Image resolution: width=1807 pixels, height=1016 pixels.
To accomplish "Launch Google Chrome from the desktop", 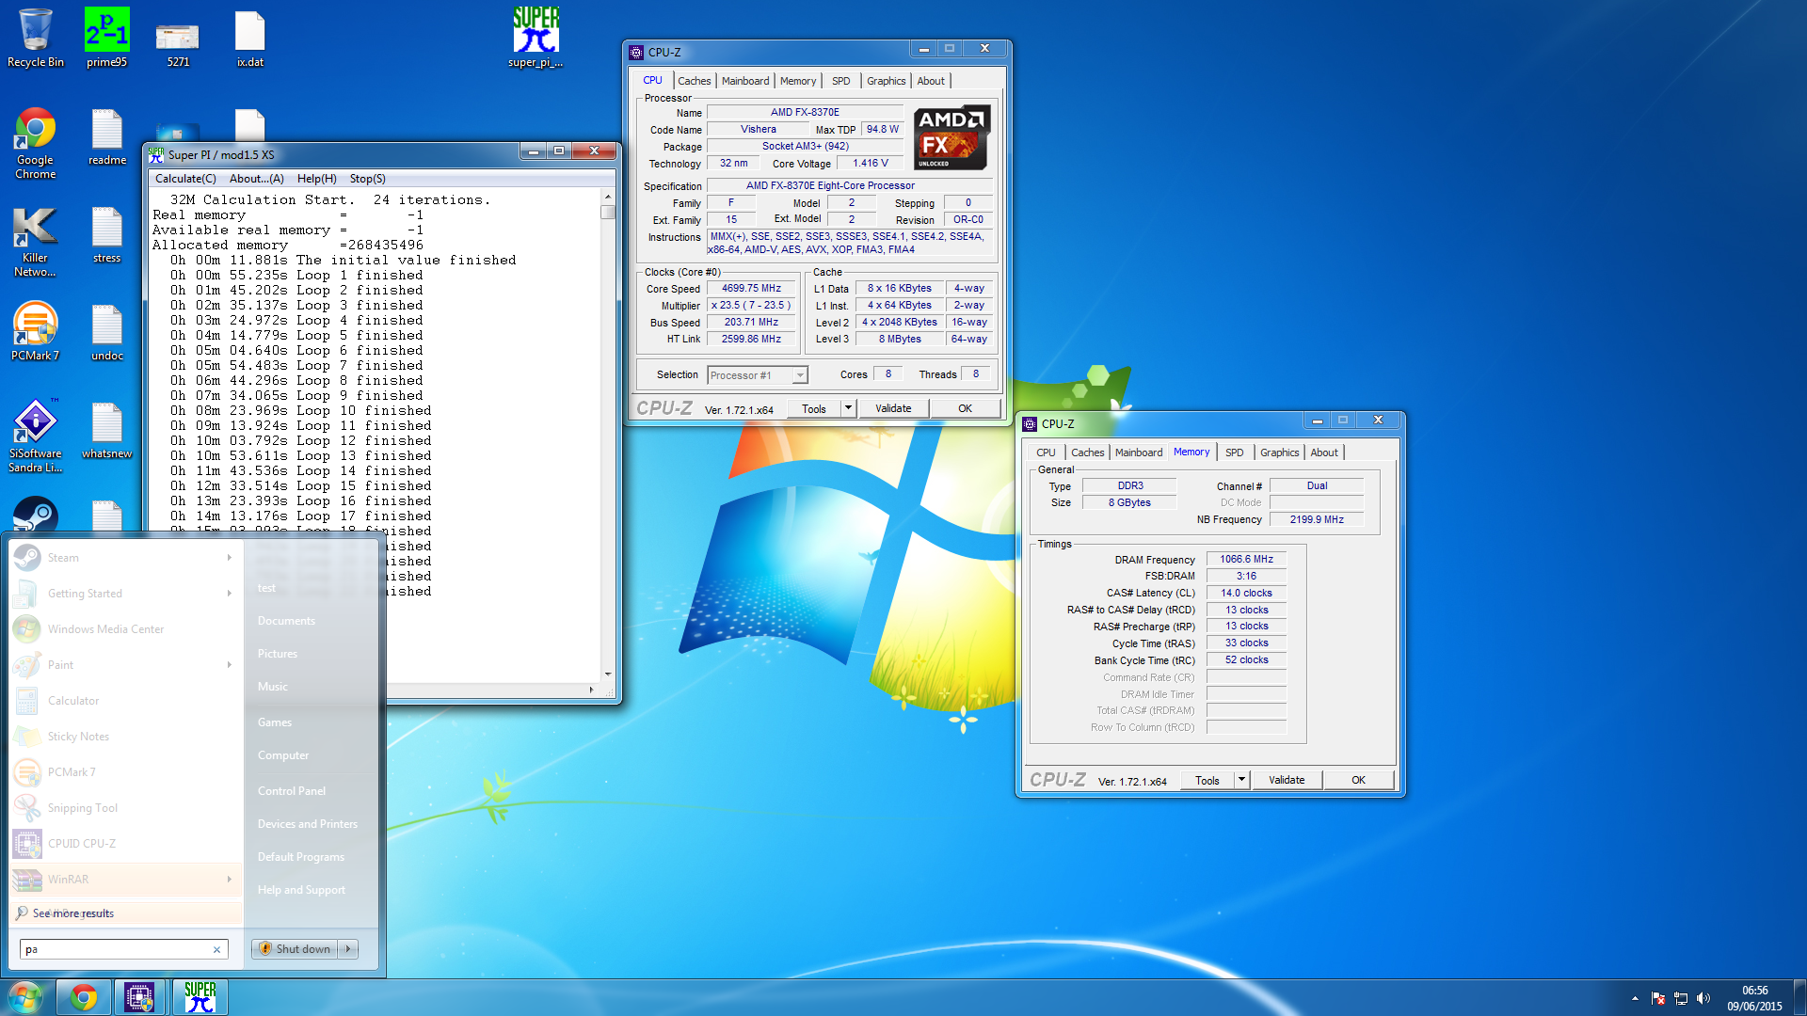I will [x=35, y=143].
